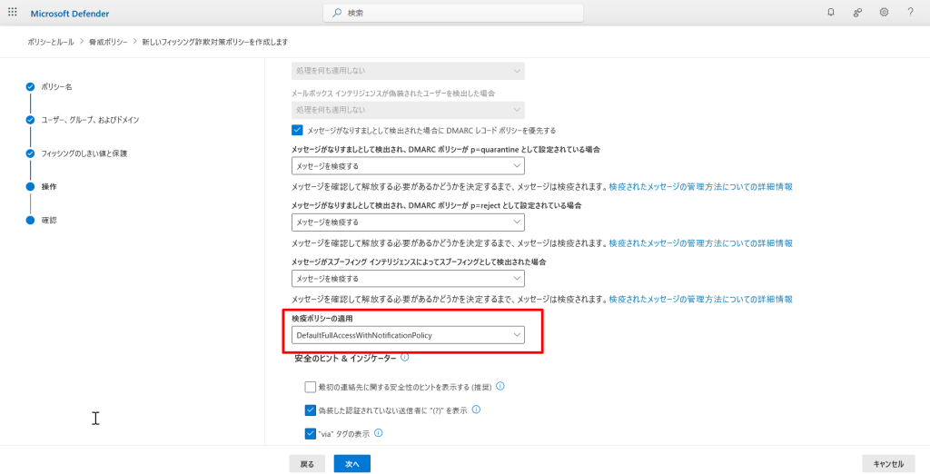Open the p=quarantine action dropdown
Viewport: 930px width, 474px height.
tap(408, 166)
